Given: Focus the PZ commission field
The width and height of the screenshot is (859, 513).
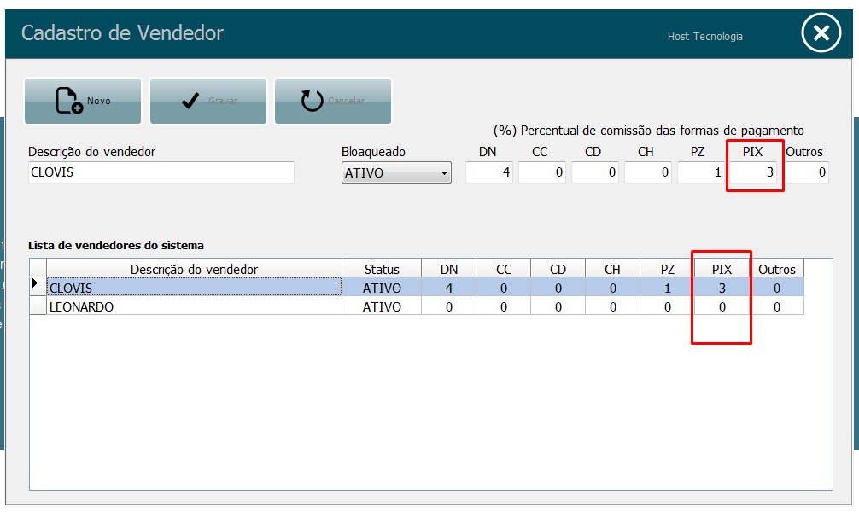Looking at the screenshot, I should pos(700,173).
